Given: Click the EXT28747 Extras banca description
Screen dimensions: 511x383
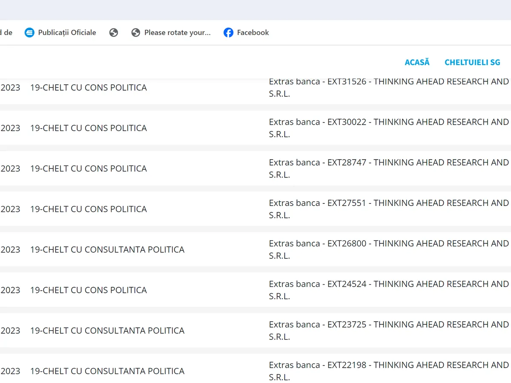Looking at the screenshot, I should [388, 168].
